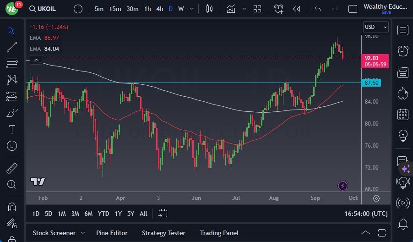Open the calendar panel icon
This screenshot has width=413, height=242.
click(403, 114)
